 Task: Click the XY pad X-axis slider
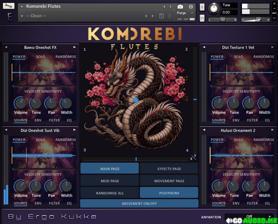coord(136,159)
